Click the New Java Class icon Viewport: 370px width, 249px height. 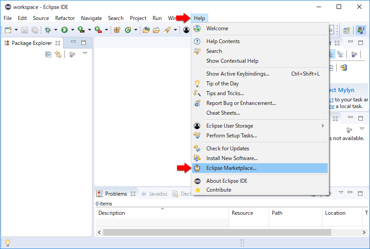(x=128, y=30)
